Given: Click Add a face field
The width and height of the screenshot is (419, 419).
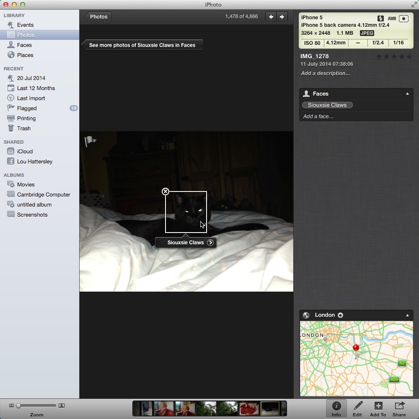Looking at the screenshot, I should coord(318,116).
